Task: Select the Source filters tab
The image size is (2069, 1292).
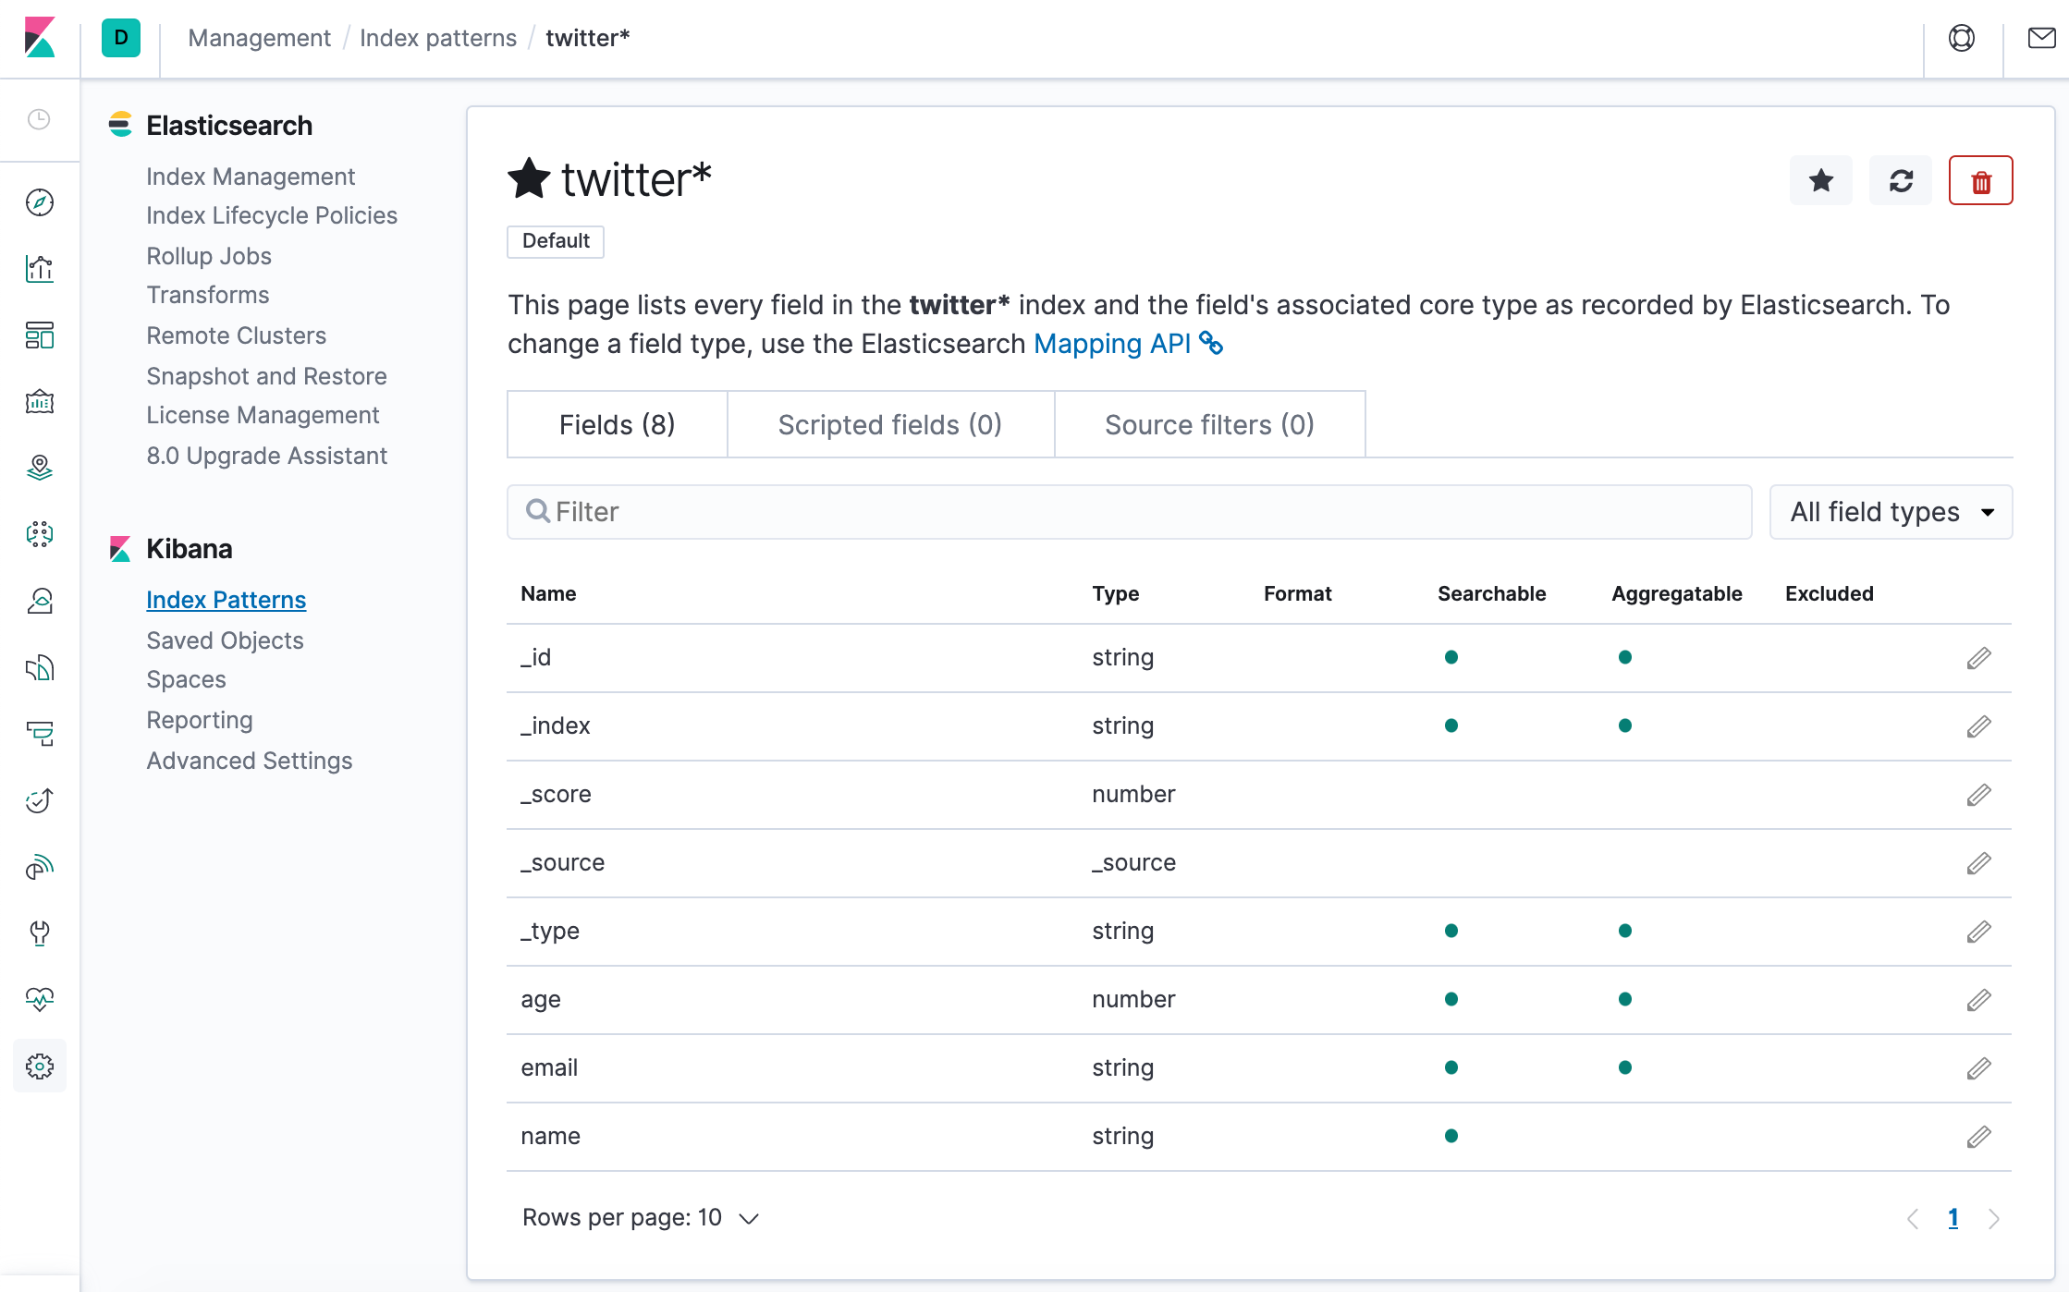Action: click(1208, 424)
